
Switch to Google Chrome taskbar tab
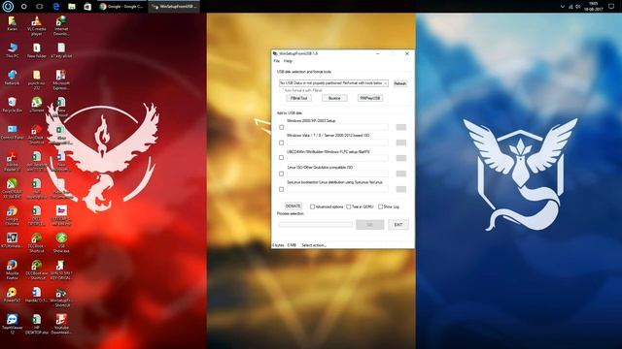point(121,7)
